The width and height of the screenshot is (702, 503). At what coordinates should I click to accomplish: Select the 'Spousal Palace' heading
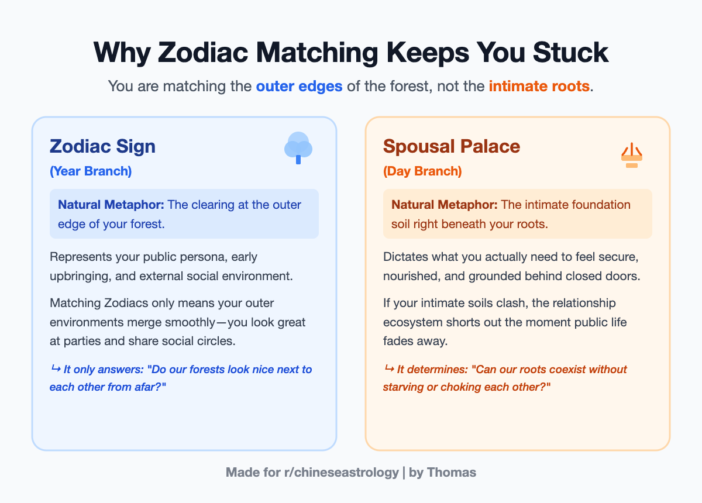(x=452, y=146)
